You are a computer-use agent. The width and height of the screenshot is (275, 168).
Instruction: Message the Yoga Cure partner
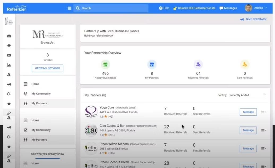248,112
